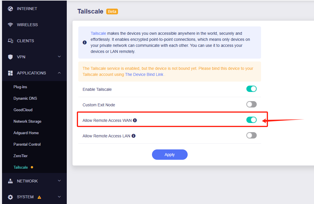Toggle Allow Remote Access LAN switch
The height and width of the screenshot is (204, 314).
[252, 135]
